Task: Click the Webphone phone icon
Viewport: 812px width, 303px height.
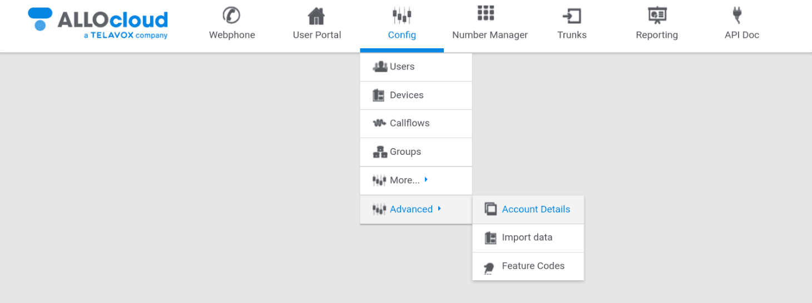Action: point(231,15)
